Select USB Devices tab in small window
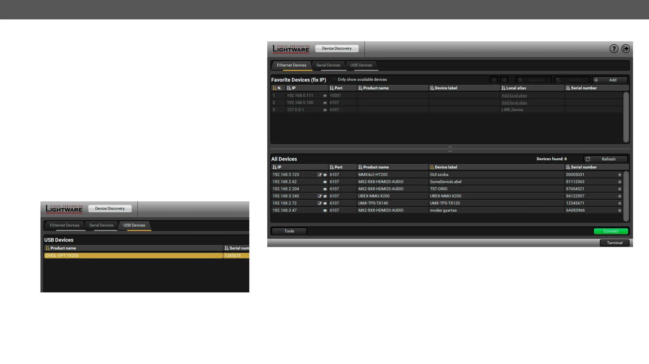649x364 pixels. click(134, 225)
